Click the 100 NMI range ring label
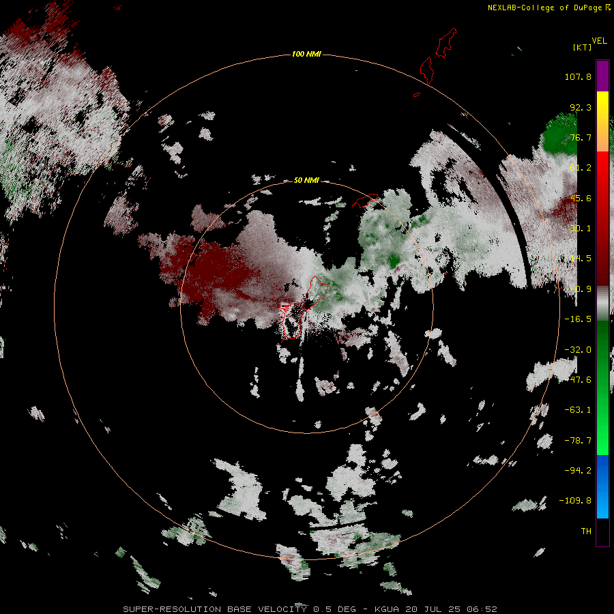 pyautogui.click(x=306, y=54)
